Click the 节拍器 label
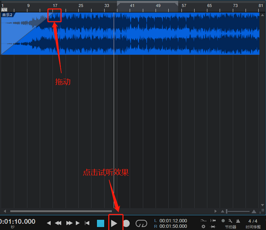266x230 pixels. [x=231, y=227]
